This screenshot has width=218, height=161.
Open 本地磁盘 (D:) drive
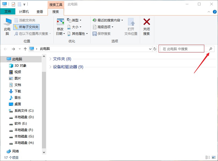pyautogui.click(x=21, y=117)
